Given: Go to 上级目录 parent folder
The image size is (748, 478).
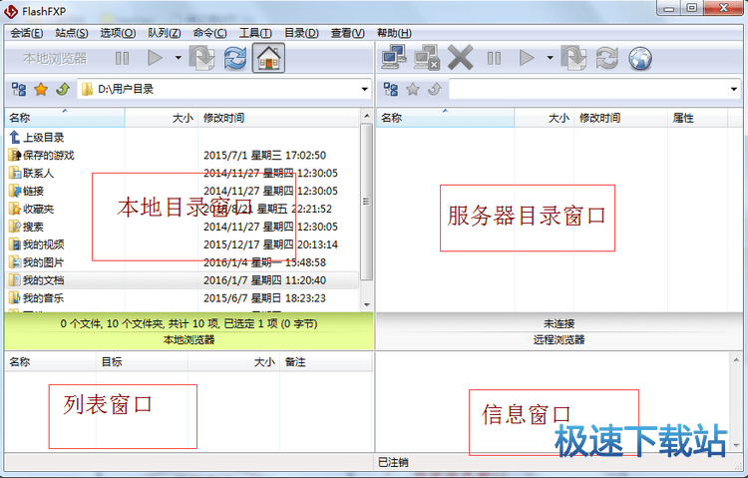Looking at the screenshot, I should coord(37,138).
